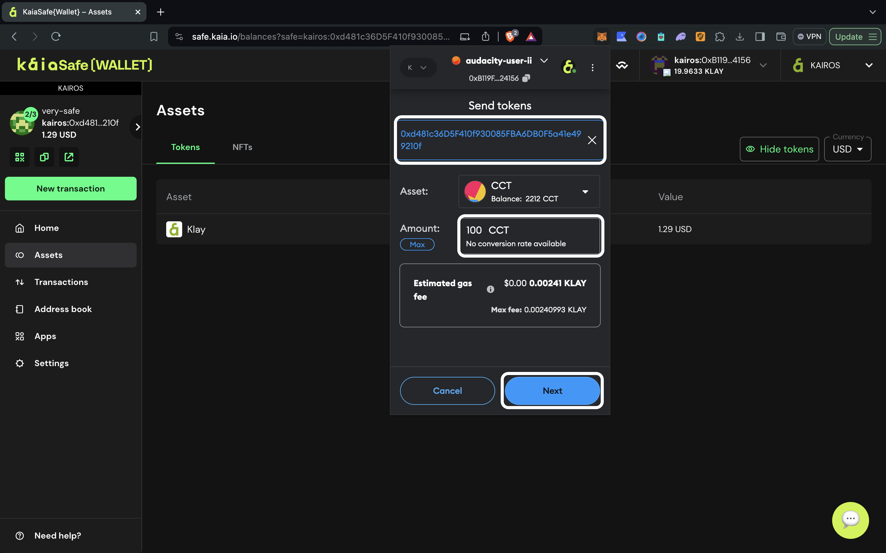Open the MetaMask fox extension
Viewport: 886px width, 553px height.
602,37
